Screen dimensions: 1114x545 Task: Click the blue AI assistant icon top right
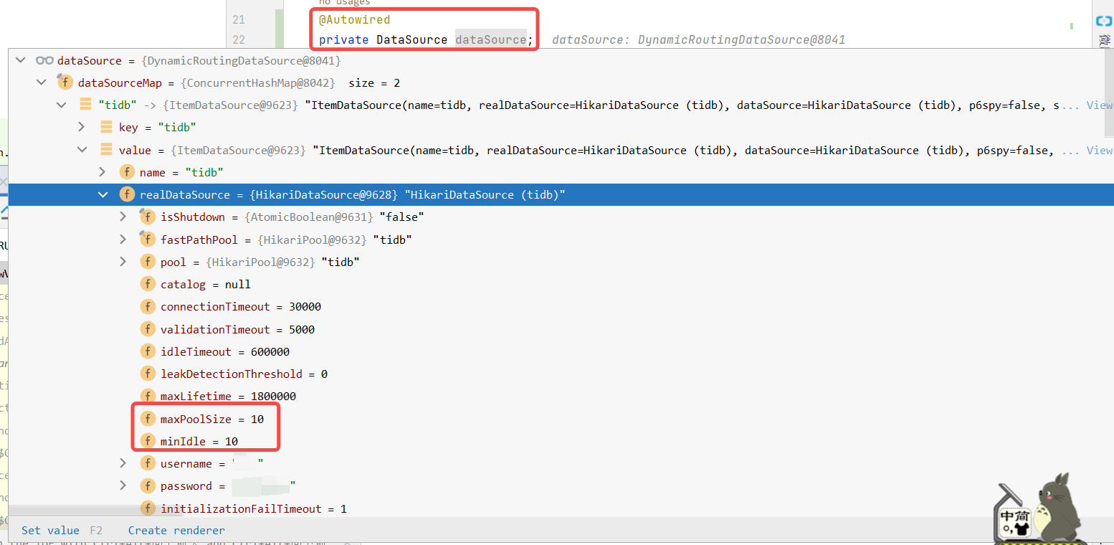point(1103,22)
